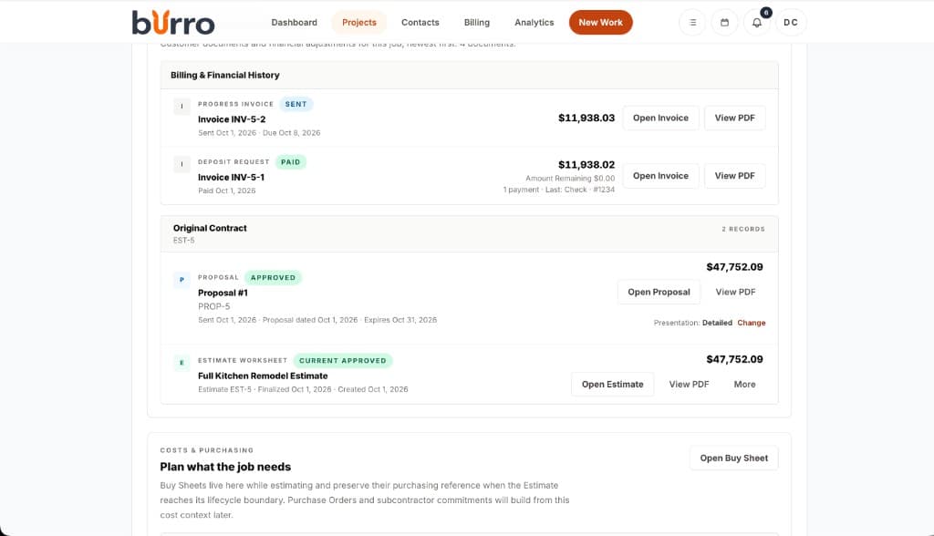
Task: Open the Analytics tab
Action: (534, 23)
